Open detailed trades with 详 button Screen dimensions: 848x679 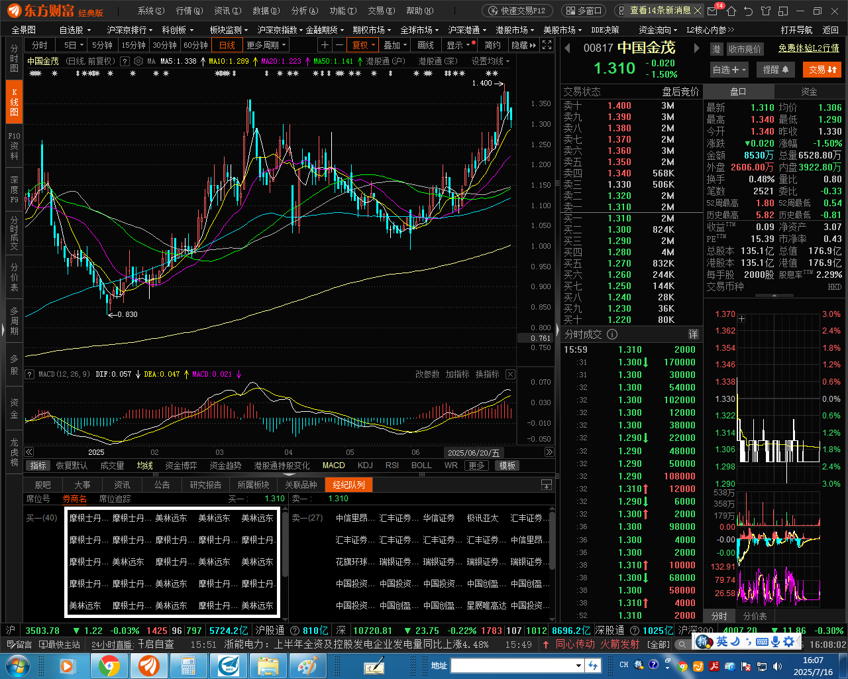(x=693, y=334)
